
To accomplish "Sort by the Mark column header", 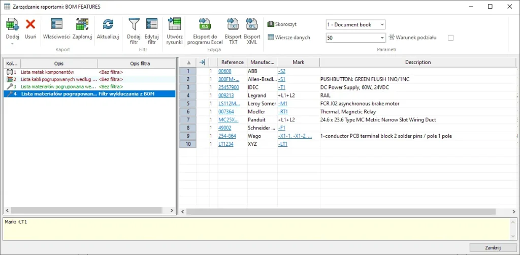I will point(299,62).
